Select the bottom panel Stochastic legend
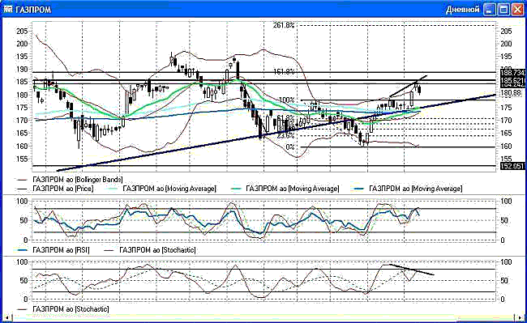Screen dimensions: 527x323 pos(63,309)
